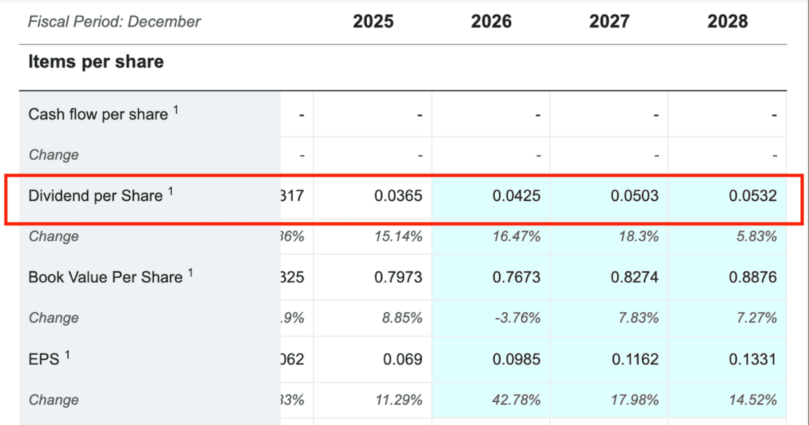Select the 0.1331 EPS value for 2028
This screenshot has width=809, height=425.
coord(753,360)
